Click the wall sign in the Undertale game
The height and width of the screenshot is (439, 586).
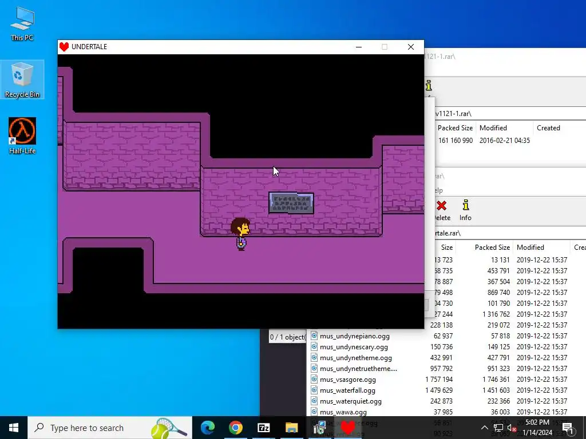[x=291, y=203]
